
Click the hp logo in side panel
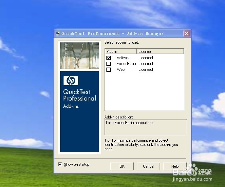point(71,81)
